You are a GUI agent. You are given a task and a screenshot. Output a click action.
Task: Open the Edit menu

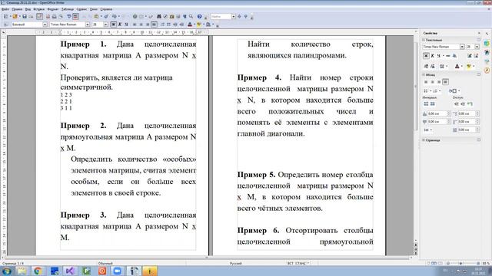point(17,9)
